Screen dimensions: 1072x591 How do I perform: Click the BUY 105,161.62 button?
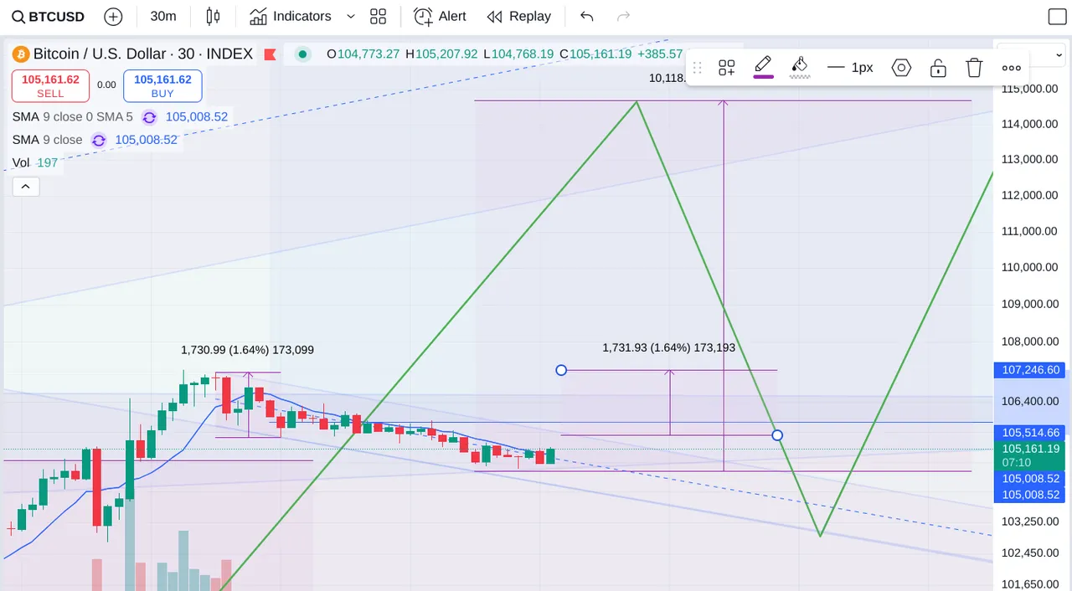(162, 86)
